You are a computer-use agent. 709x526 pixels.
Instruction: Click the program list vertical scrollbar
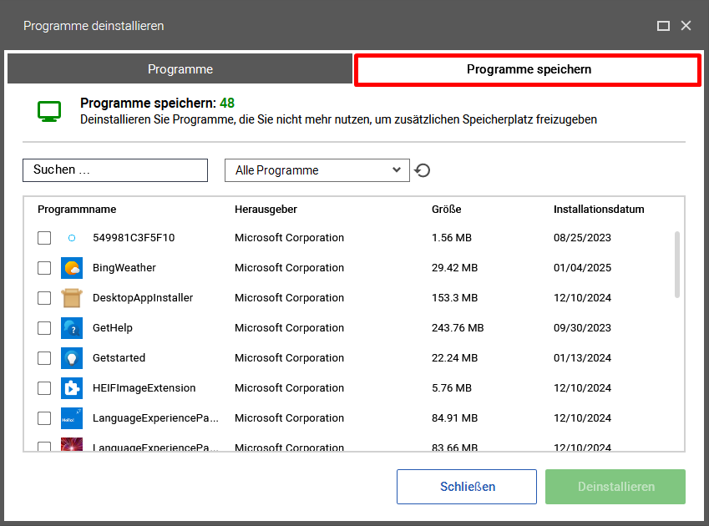pyautogui.click(x=677, y=265)
